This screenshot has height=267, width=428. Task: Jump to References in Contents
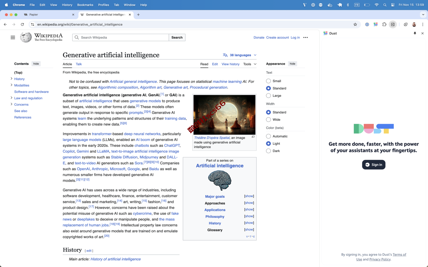click(x=23, y=117)
